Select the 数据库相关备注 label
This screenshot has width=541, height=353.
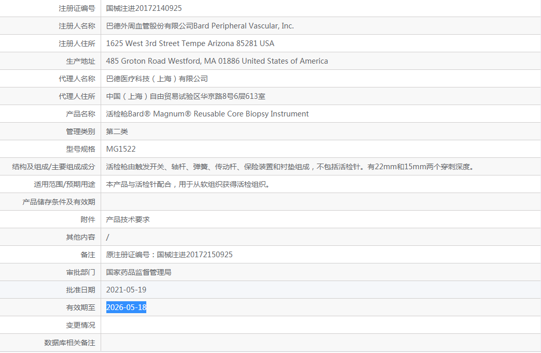click(70, 342)
